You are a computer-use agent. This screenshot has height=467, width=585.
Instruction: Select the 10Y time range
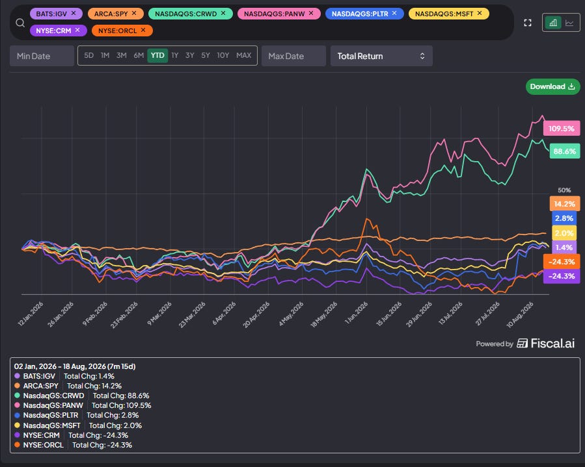click(223, 55)
